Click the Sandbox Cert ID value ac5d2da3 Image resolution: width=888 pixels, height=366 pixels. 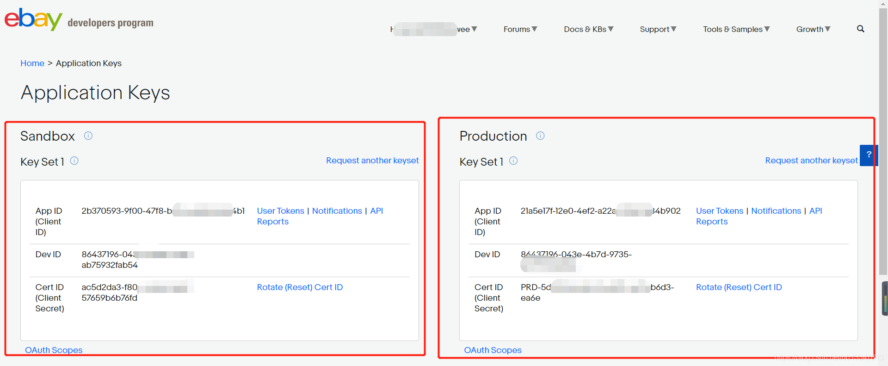138,292
